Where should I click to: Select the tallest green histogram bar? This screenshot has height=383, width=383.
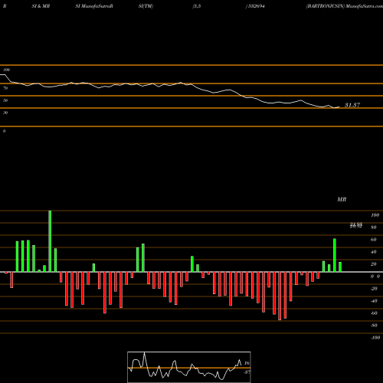pos(50,241)
